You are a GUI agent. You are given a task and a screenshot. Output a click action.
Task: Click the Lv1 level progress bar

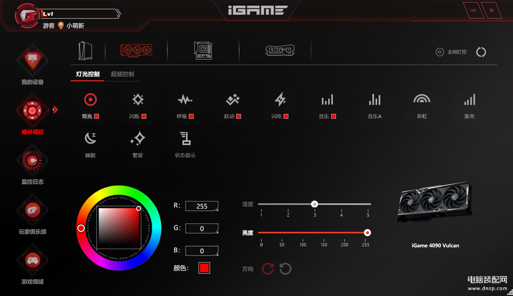click(80, 14)
